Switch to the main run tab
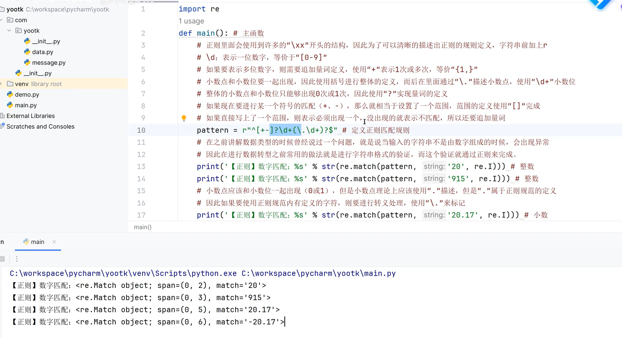Viewport: 622px width, 338px height. (x=38, y=242)
